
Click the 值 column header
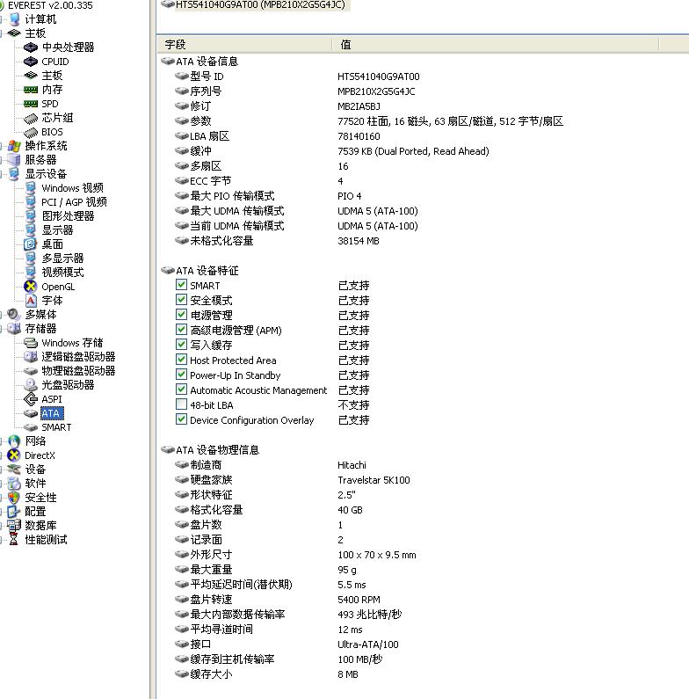click(x=496, y=45)
